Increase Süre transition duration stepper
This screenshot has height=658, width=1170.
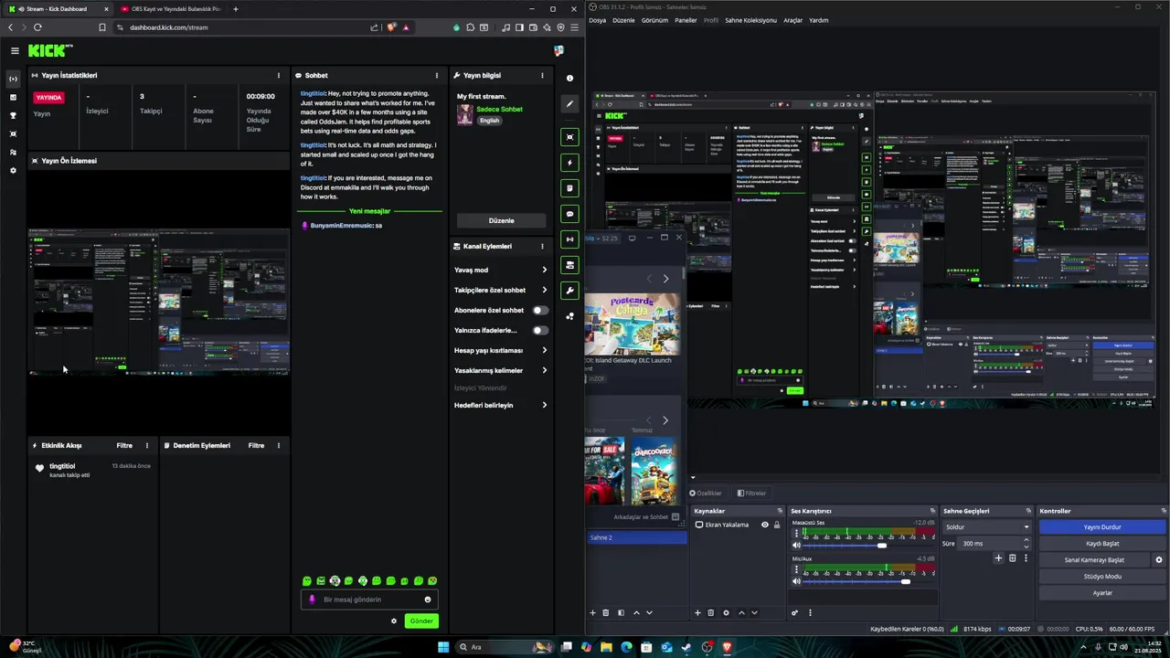pyautogui.click(x=1026, y=540)
